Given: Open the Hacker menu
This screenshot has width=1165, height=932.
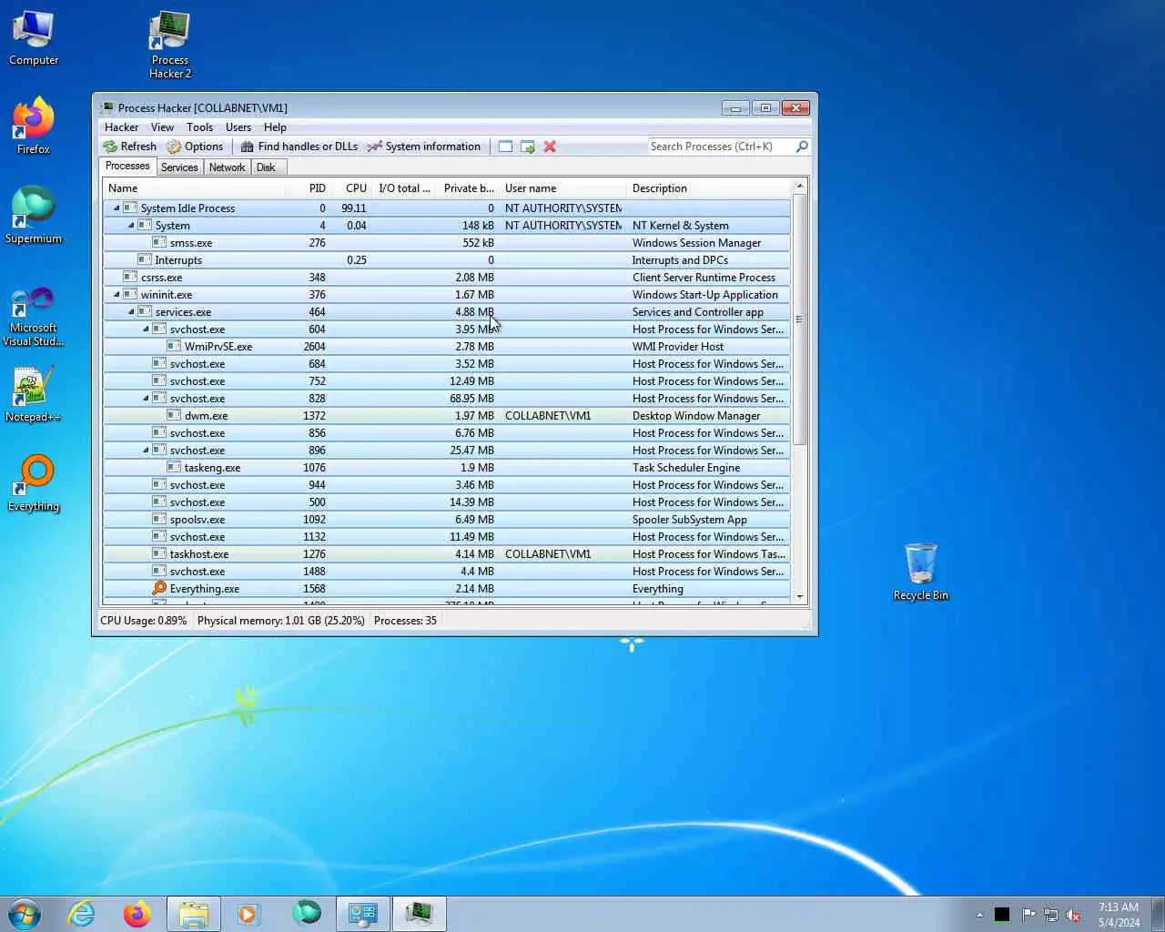Looking at the screenshot, I should pos(121,127).
